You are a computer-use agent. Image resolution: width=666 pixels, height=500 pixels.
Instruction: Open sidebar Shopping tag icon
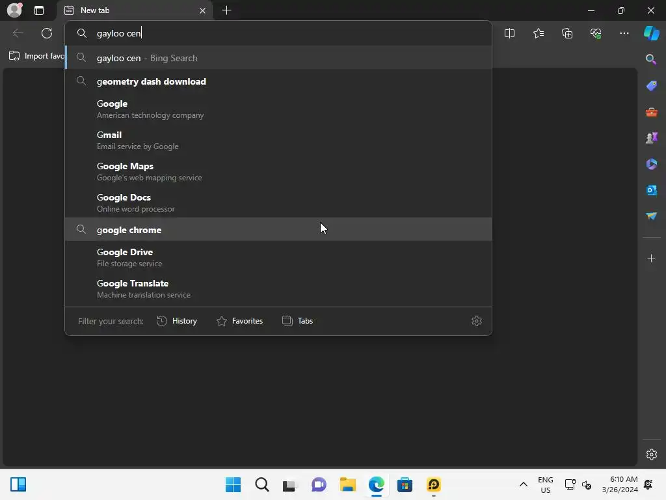pyautogui.click(x=651, y=85)
